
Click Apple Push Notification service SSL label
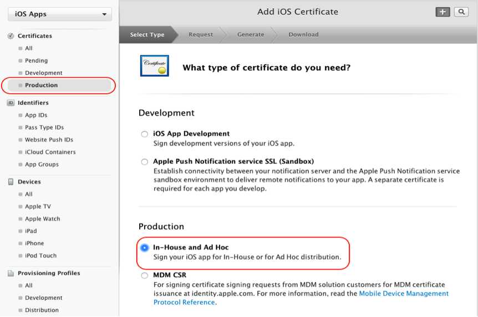click(233, 162)
